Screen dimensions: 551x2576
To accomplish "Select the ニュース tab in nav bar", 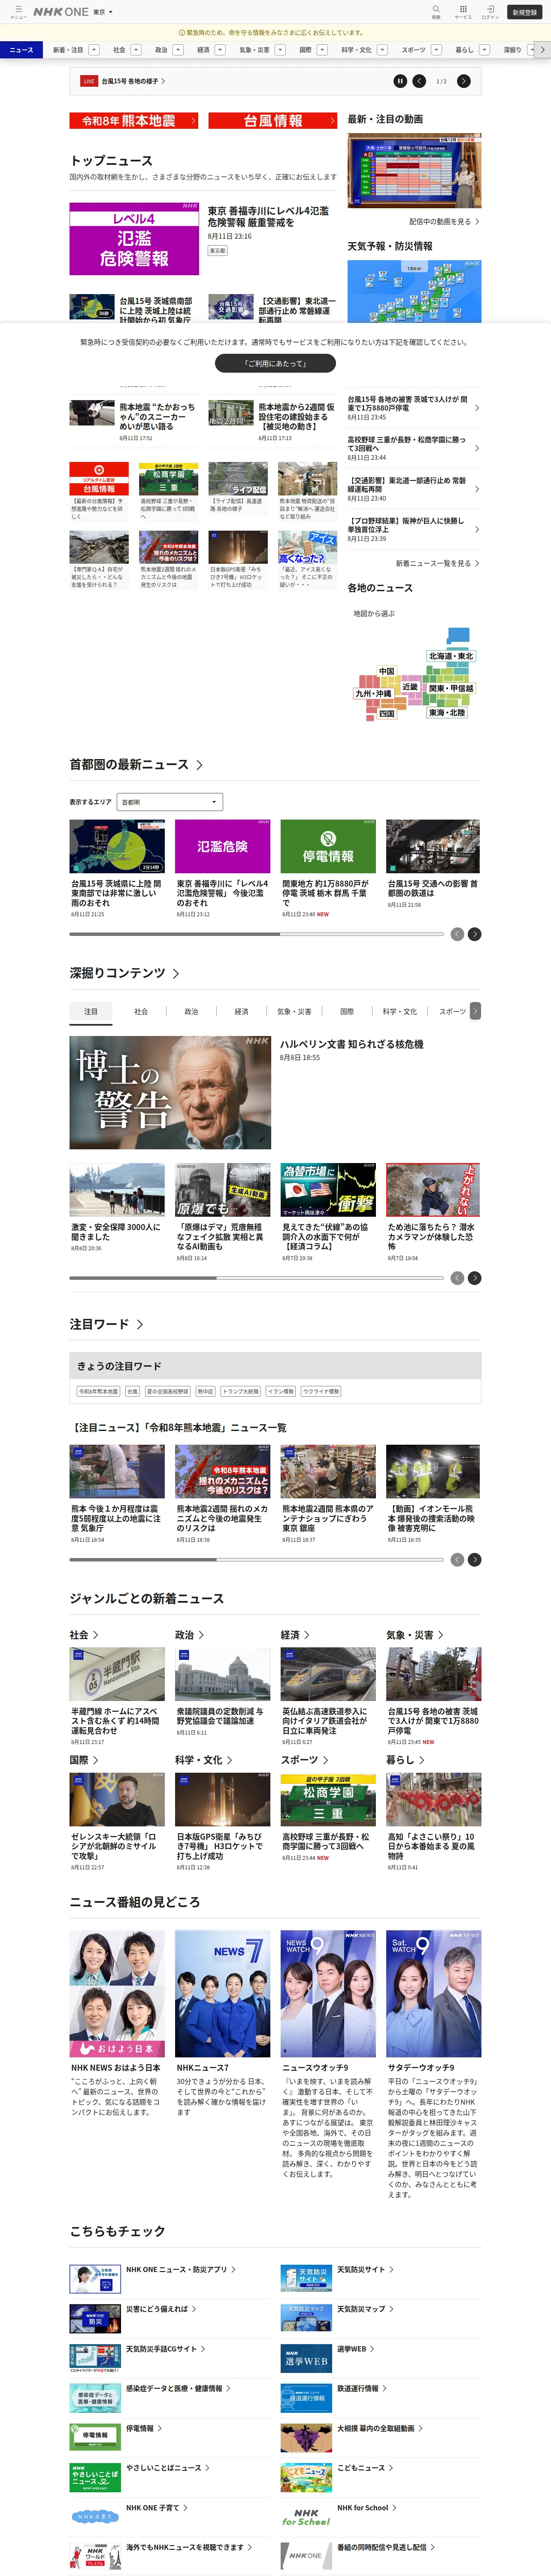I will (22, 50).
